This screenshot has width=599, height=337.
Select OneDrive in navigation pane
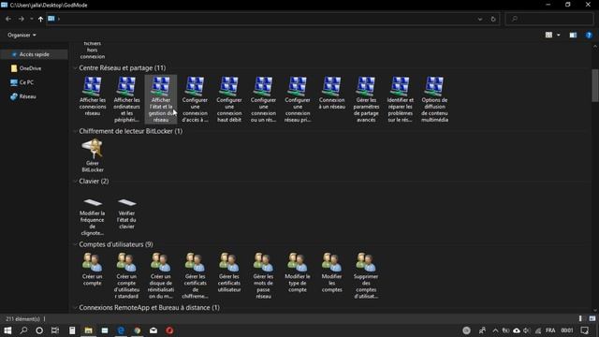pos(30,68)
